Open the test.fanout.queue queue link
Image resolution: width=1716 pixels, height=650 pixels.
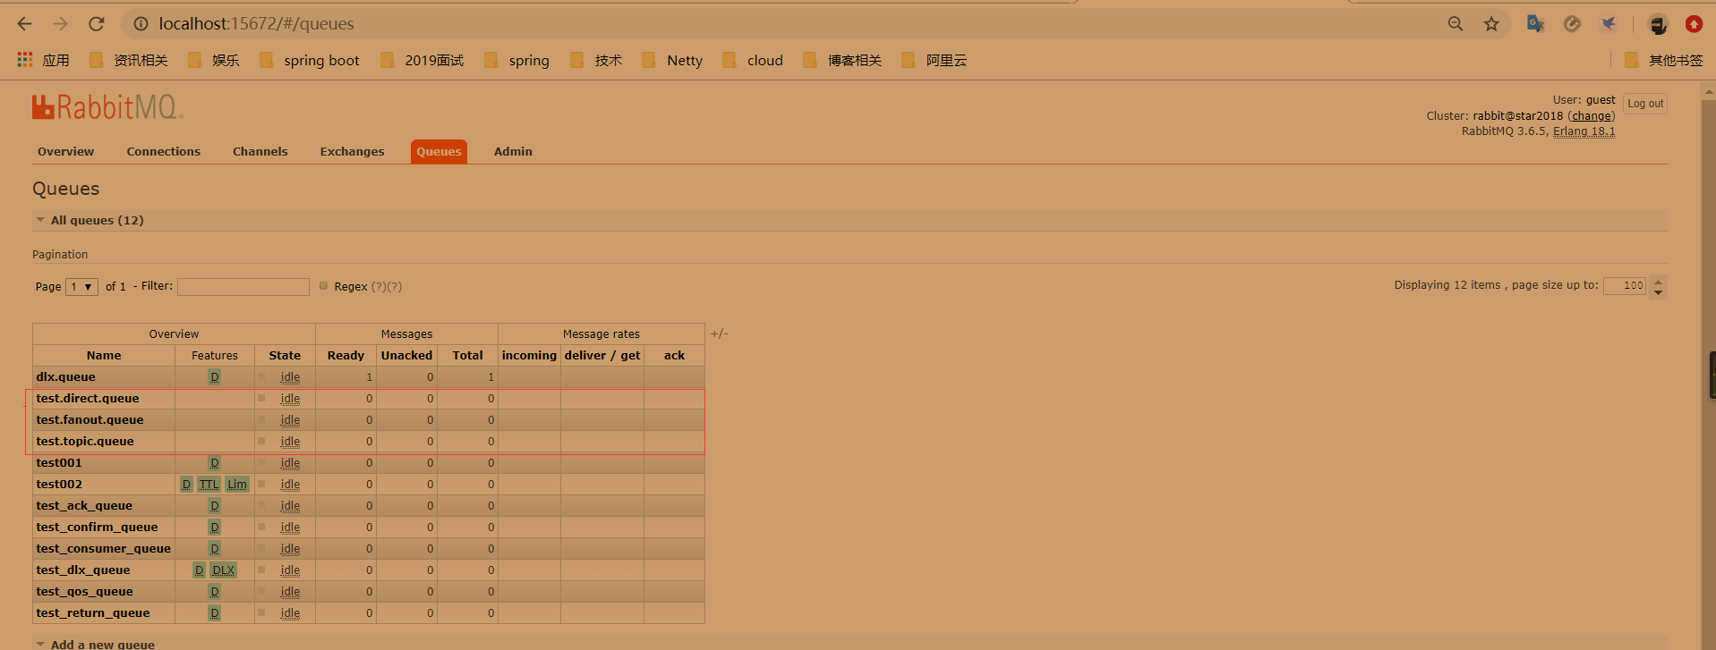90,420
